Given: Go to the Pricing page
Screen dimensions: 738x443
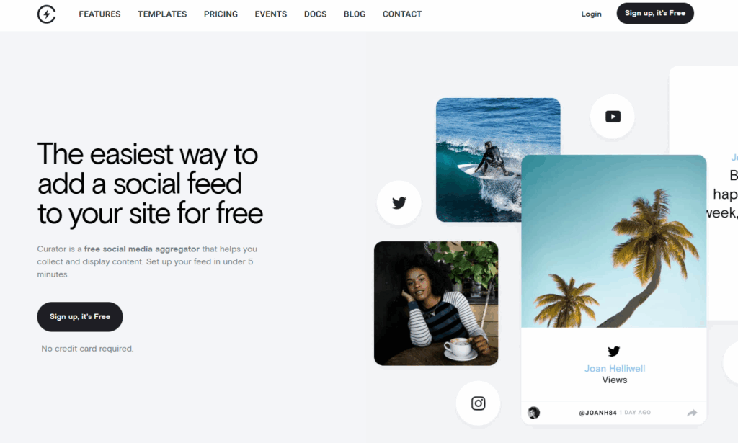Looking at the screenshot, I should click(221, 14).
